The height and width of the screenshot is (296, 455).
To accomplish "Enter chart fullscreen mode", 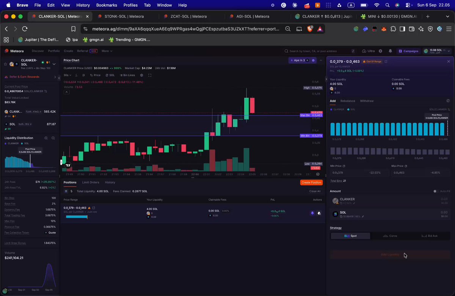I will [x=150, y=75].
